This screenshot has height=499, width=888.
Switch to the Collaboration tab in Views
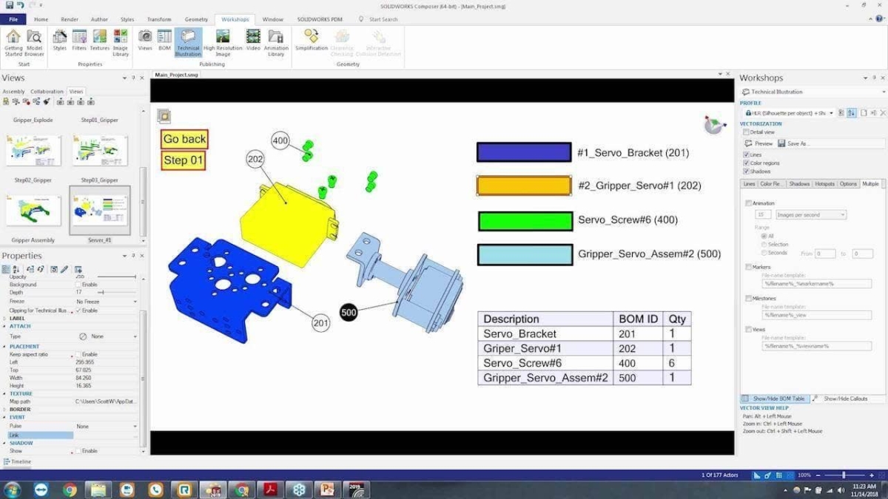pos(47,91)
